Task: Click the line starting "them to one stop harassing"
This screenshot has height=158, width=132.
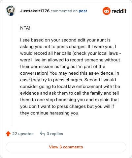Action: coord(70,100)
